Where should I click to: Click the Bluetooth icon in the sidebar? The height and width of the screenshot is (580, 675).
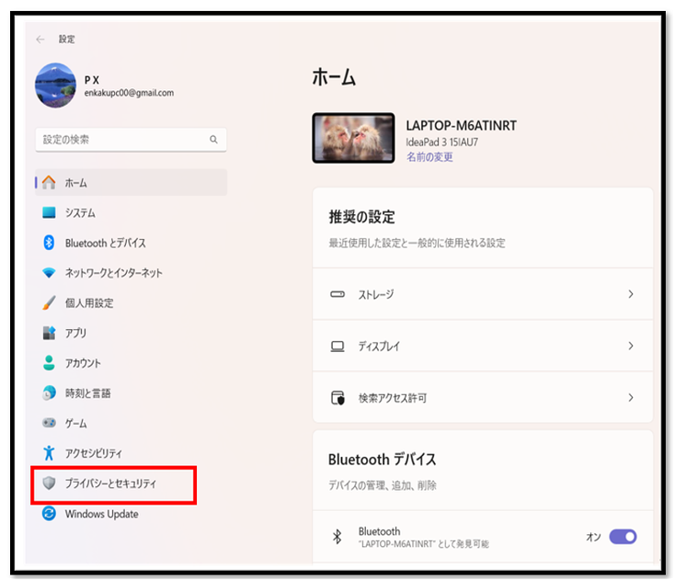49,243
